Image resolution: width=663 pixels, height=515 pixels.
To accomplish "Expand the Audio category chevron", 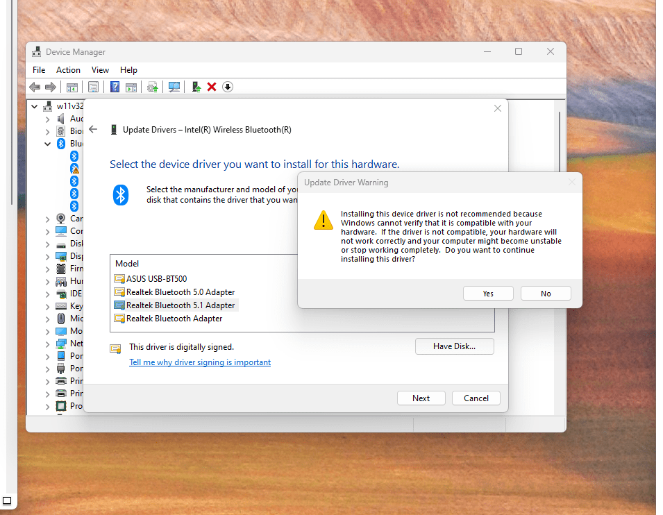I will click(47, 119).
